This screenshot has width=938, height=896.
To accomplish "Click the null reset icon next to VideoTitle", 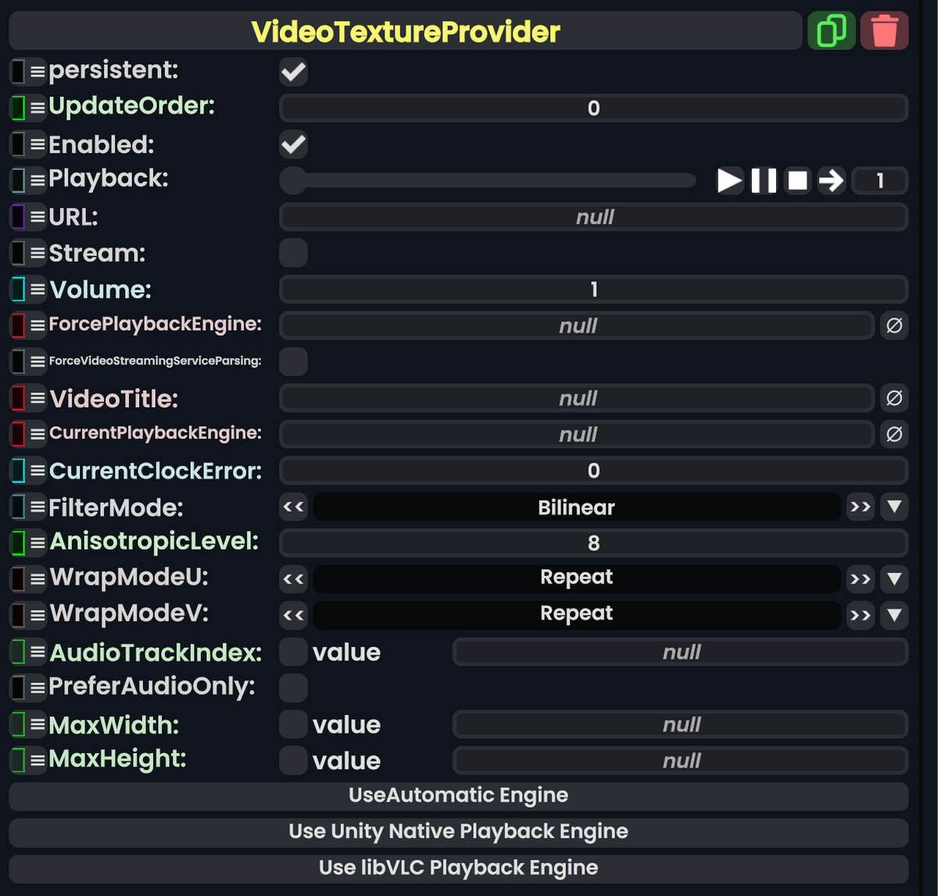I will coord(894,398).
